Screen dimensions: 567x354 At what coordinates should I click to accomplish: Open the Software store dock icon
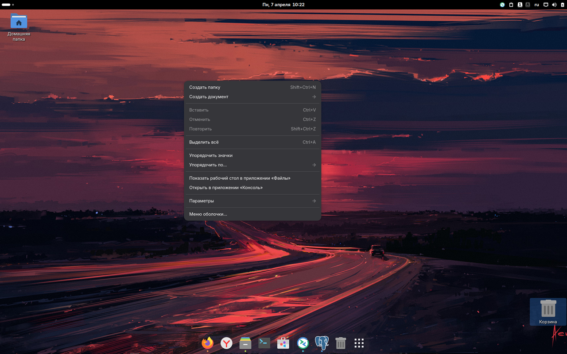(x=283, y=343)
